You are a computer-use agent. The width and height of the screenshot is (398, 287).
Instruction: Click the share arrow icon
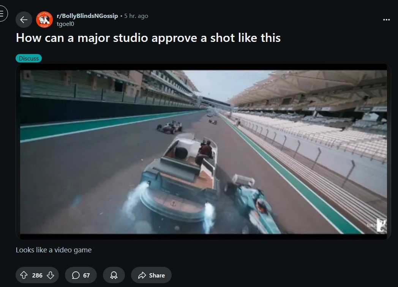[142, 275]
